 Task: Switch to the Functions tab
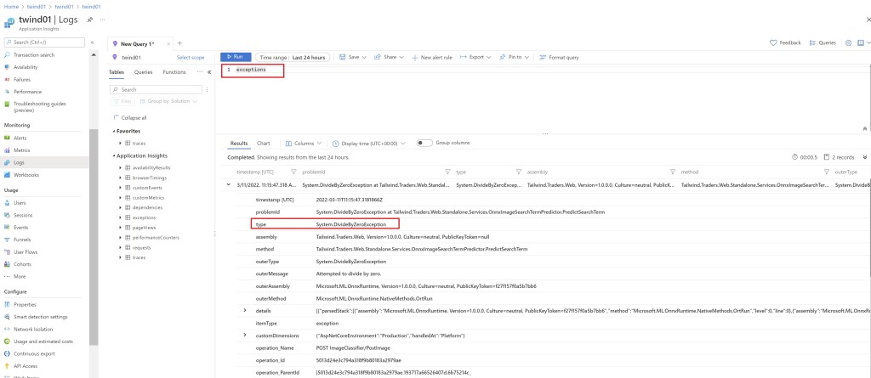(174, 72)
